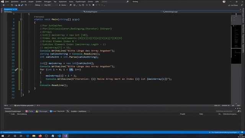The width and height of the screenshot is (245, 138).
Task: Click the notification bell in status bar
Action: [242, 132]
